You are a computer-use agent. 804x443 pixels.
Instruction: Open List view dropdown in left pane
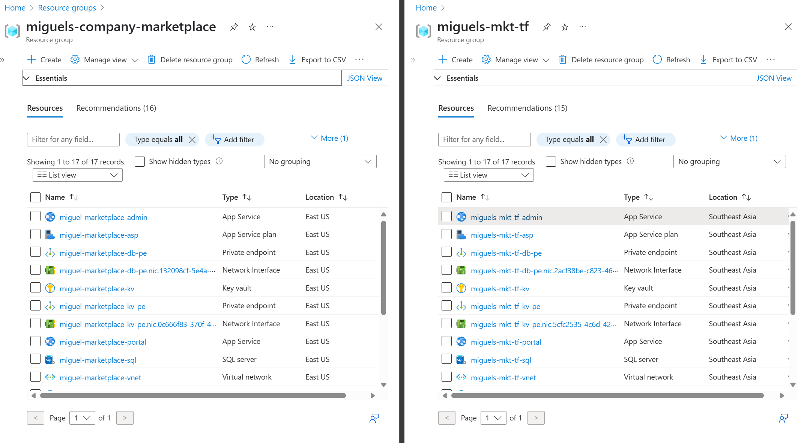[78, 175]
